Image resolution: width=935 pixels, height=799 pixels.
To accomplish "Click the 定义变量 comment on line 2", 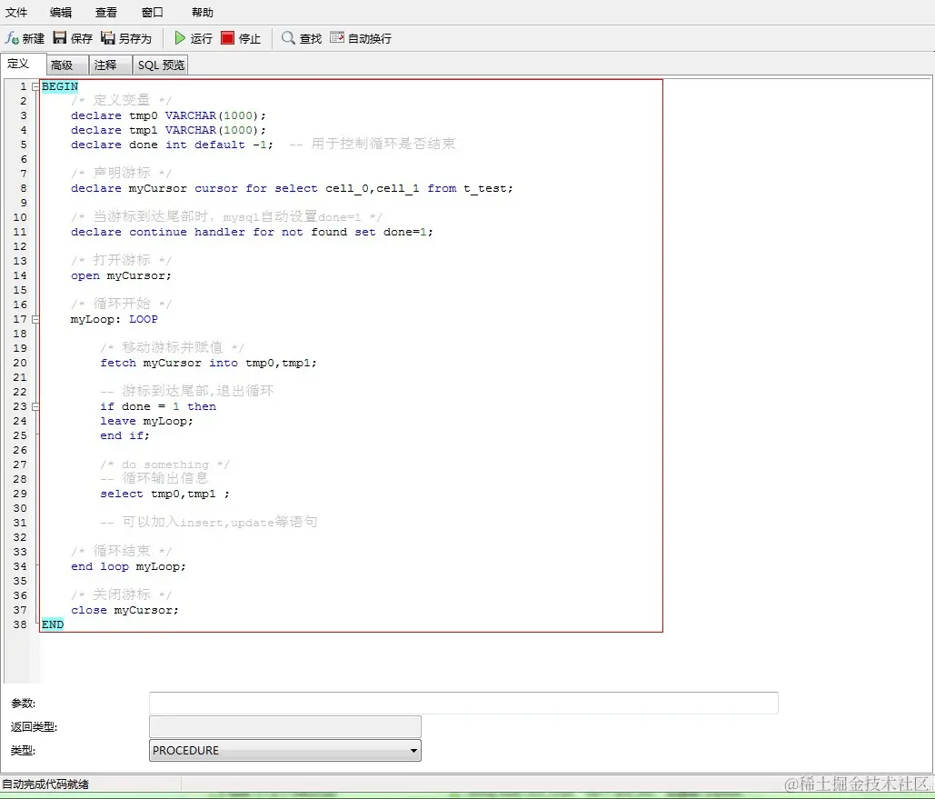I will (x=121, y=101).
